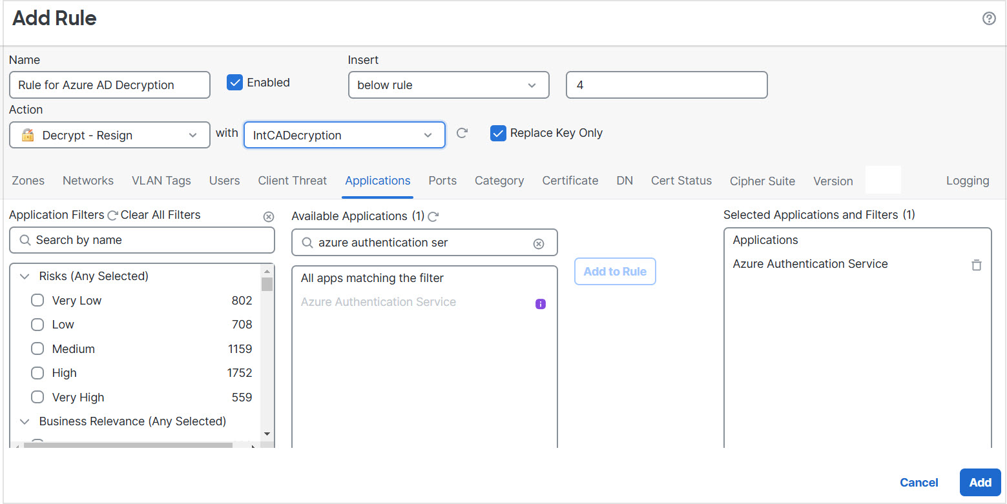Switch to the Cipher Suite tab
This screenshot has height=504, width=1007.
coord(762,181)
